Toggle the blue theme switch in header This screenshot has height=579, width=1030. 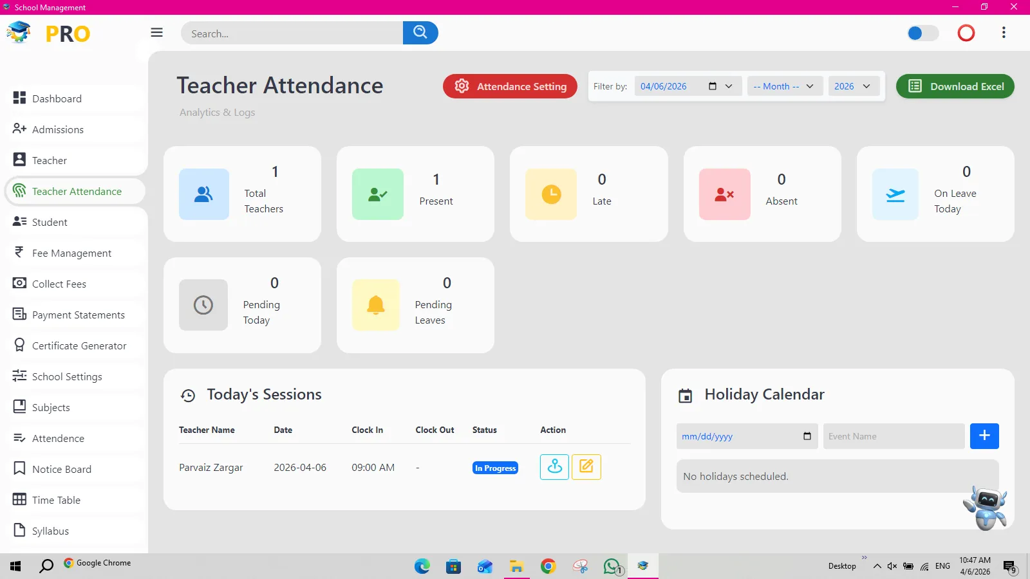[922, 33]
